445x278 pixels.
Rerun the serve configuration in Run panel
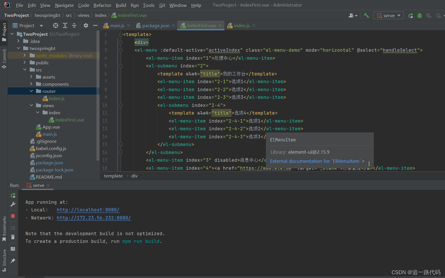point(13,195)
